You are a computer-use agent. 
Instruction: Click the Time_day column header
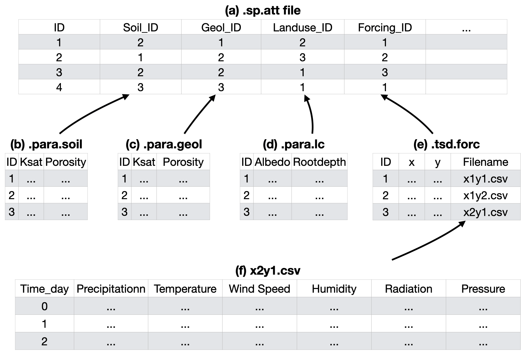pyautogui.click(x=44, y=289)
